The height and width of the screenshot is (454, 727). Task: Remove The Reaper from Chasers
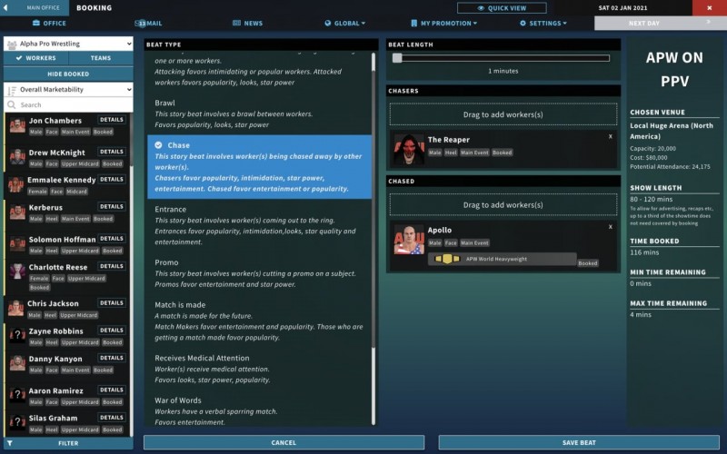coord(610,136)
